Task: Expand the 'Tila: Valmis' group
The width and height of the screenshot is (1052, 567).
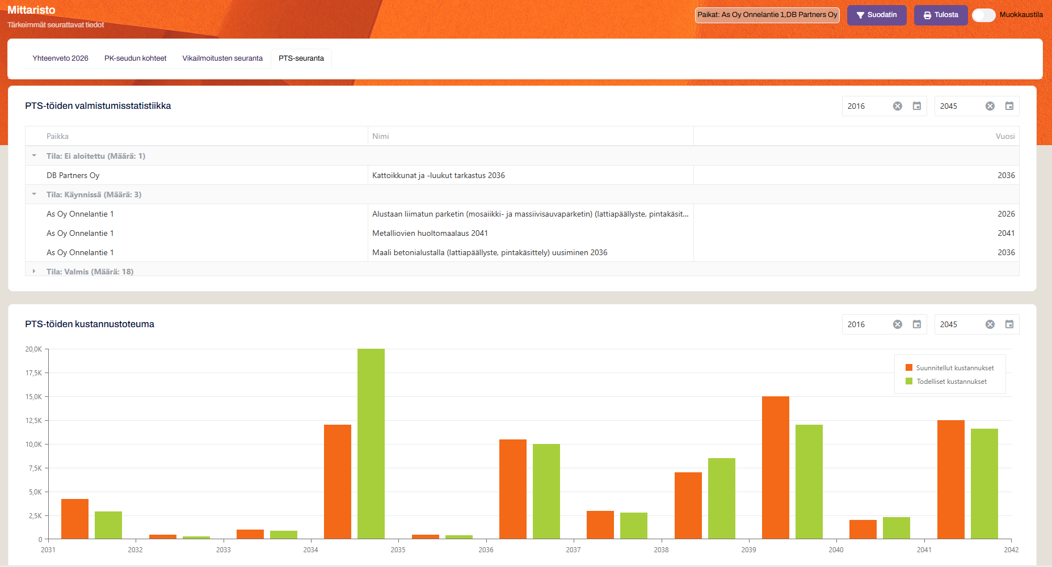Action: tap(34, 272)
